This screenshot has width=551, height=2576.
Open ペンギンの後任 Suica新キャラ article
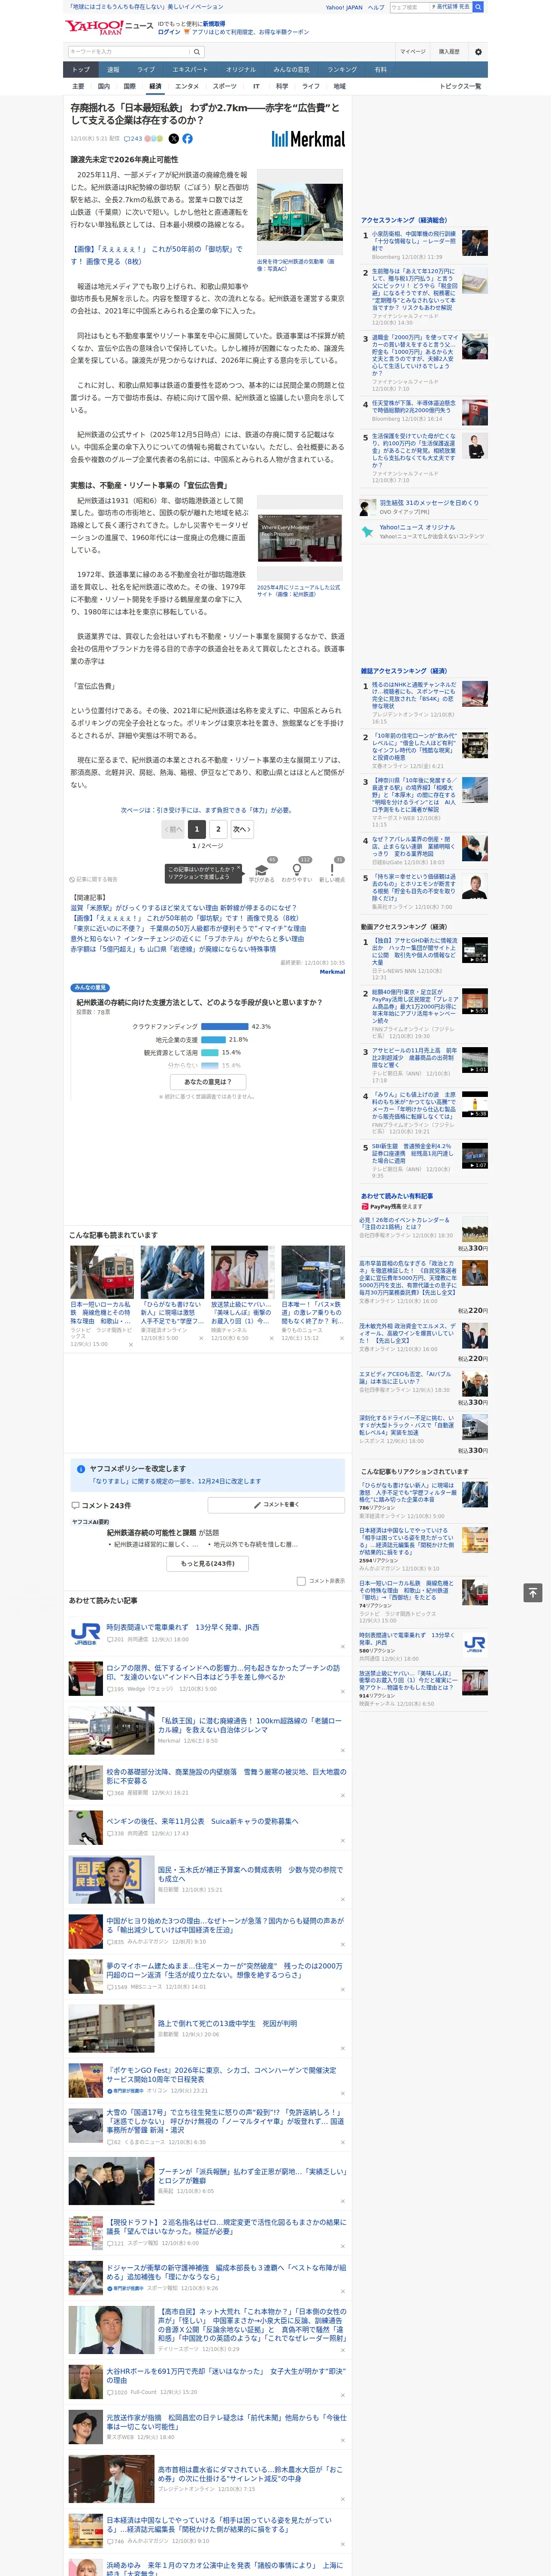pyautogui.click(x=202, y=1821)
